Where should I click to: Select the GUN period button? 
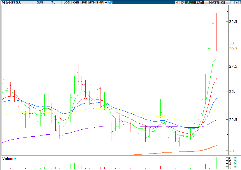click(x=40, y=2)
